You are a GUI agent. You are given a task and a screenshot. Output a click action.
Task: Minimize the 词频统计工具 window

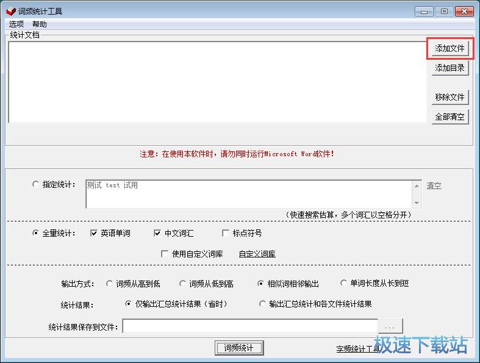coord(424,12)
